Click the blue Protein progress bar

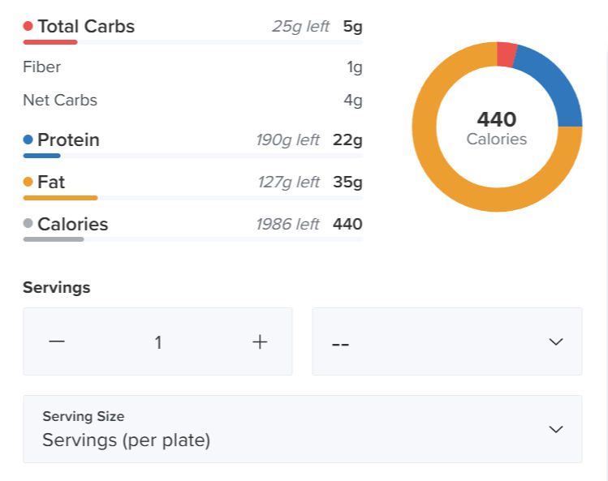coord(41,155)
